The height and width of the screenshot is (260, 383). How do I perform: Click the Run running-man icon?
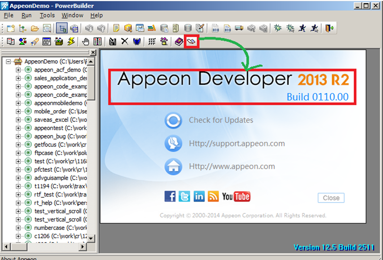coord(302,28)
